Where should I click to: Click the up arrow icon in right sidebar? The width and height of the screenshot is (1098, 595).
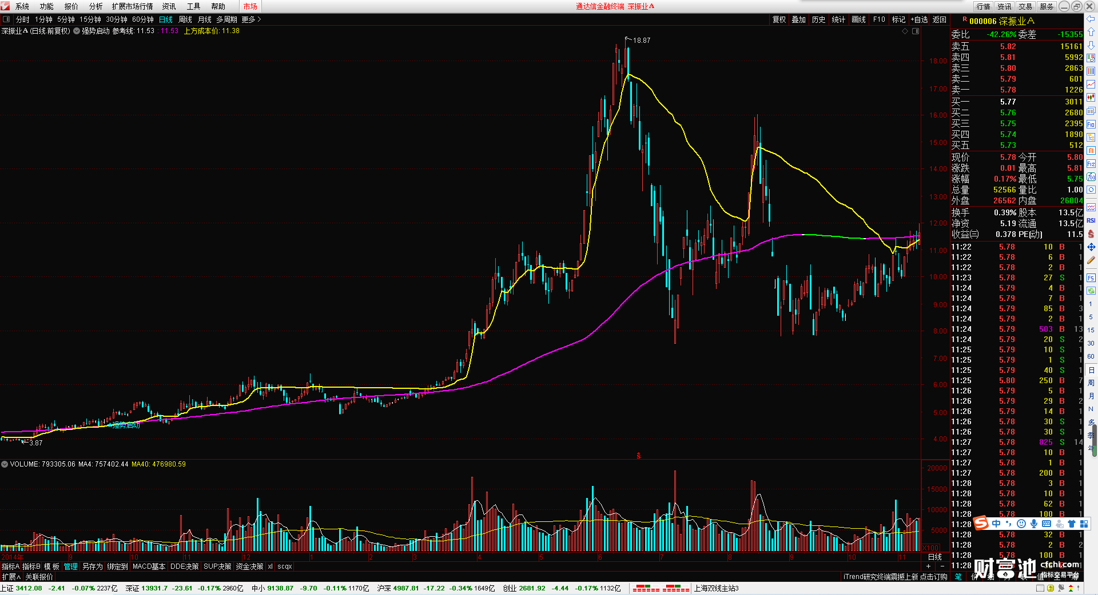point(1091,32)
